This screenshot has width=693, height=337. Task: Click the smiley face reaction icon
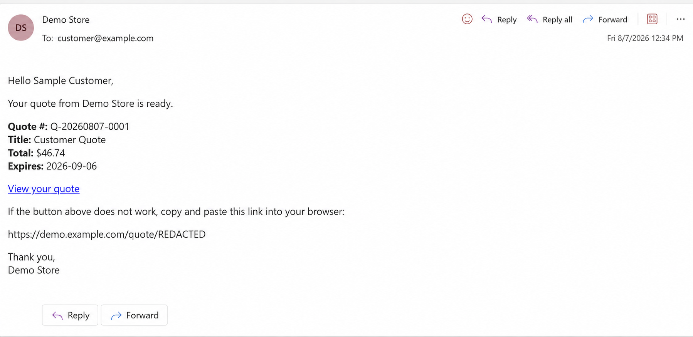[467, 19]
